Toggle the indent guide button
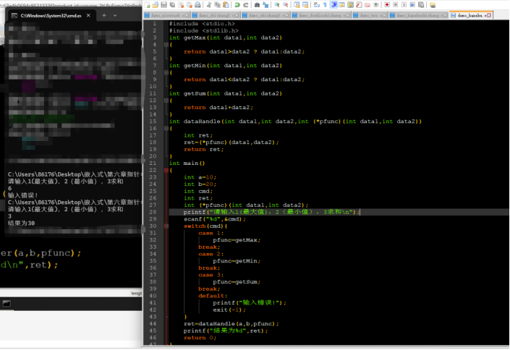Screen dimensions: 510x350 point(333,5)
